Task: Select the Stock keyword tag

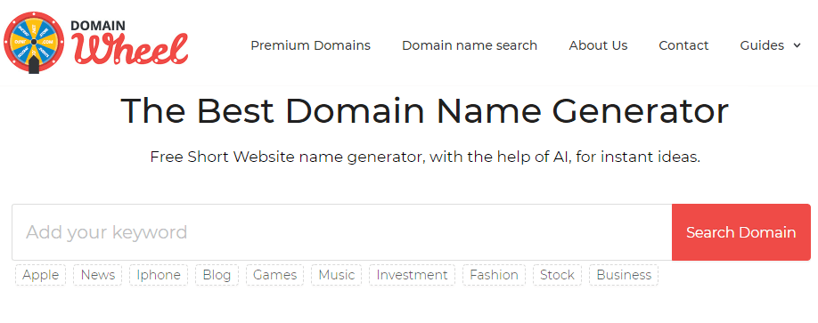Action: click(x=557, y=275)
